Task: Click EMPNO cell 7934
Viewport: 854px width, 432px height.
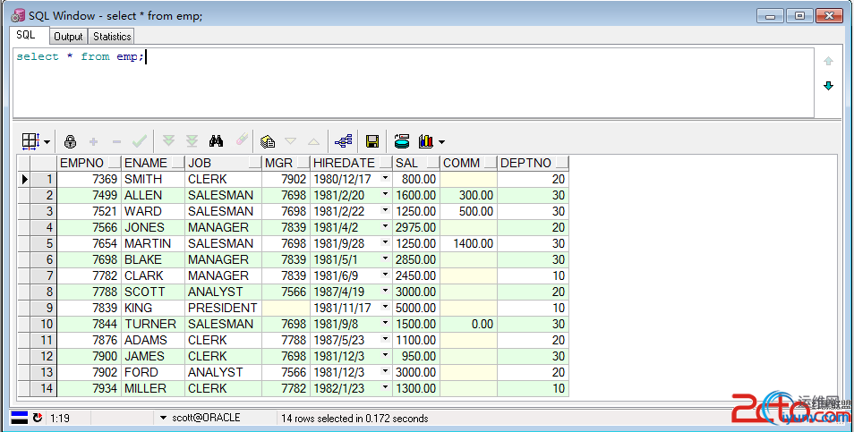Action: click(x=89, y=388)
